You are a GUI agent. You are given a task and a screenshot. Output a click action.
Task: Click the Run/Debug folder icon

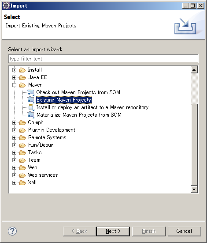point(22,145)
